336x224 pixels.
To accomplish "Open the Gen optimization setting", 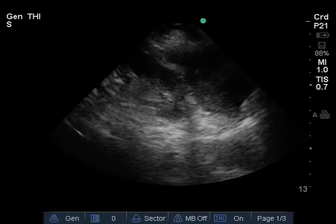I will click(72, 218).
